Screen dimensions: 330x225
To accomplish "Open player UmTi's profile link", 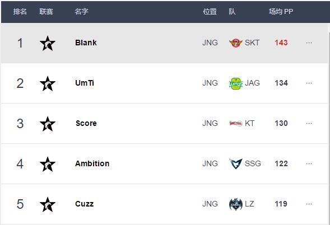I will point(85,83).
